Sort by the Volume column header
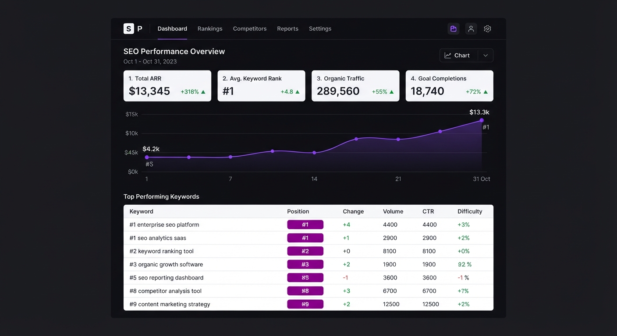The height and width of the screenshot is (336, 617). [393, 211]
